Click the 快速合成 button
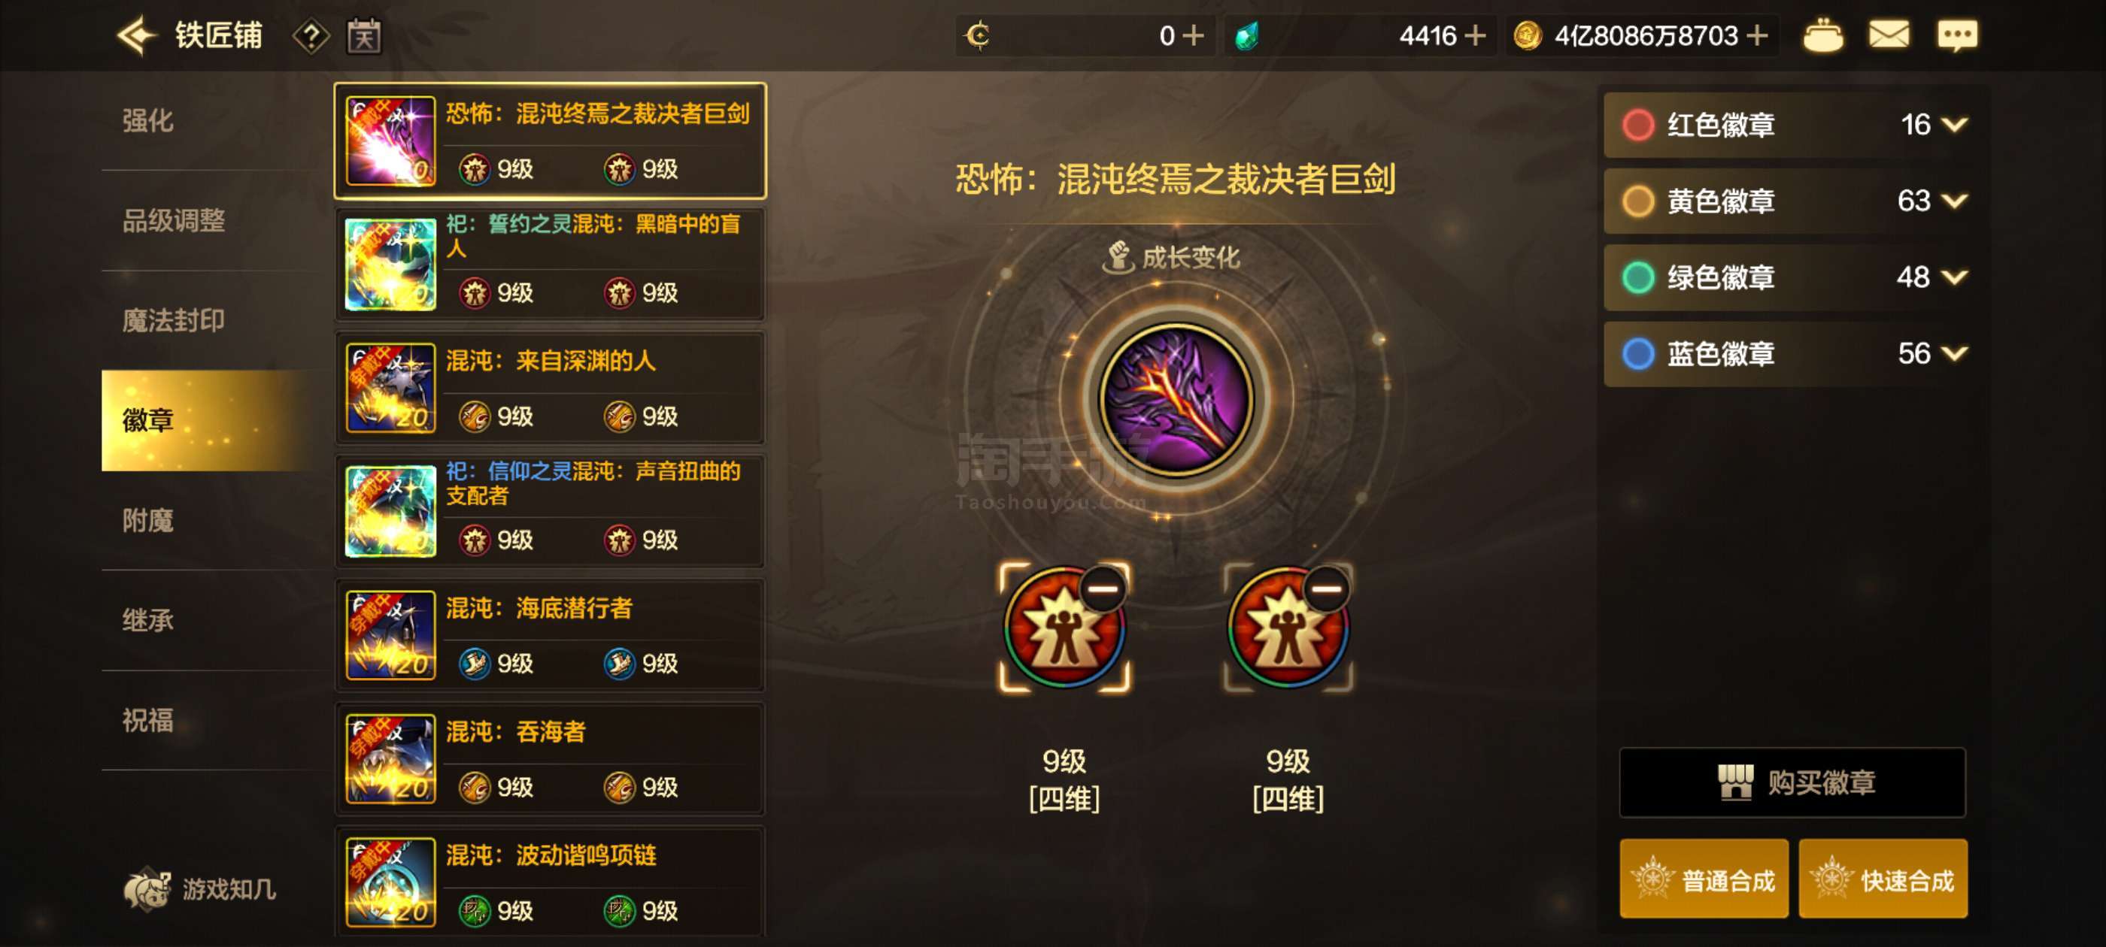Image resolution: width=2106 pixels, height=947 pixels. [1882, 879]
